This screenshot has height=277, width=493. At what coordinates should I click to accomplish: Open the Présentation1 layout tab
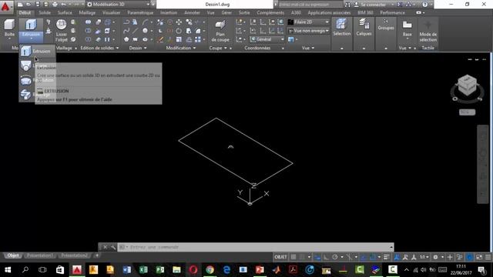click(x=39, y=255)
